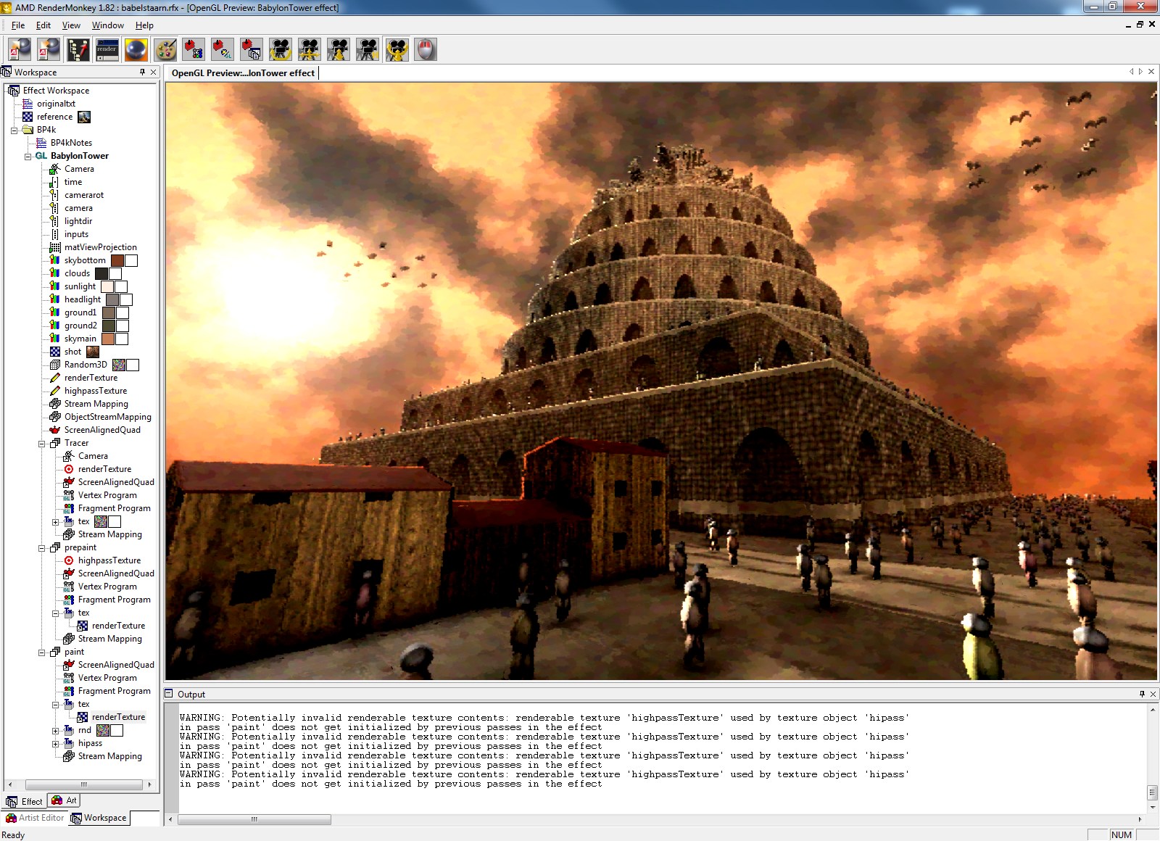1160x841 pixels.
Task: Collapse the BabylonTower effect node
Action: click(x=28, y=157)
